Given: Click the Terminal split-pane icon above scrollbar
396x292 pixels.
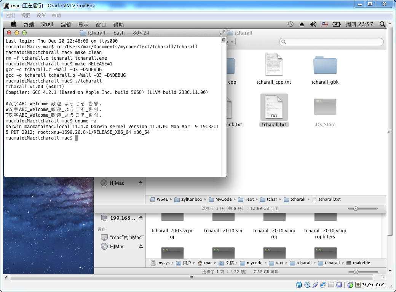Looking at the screenshot, I should pos(224,40).
